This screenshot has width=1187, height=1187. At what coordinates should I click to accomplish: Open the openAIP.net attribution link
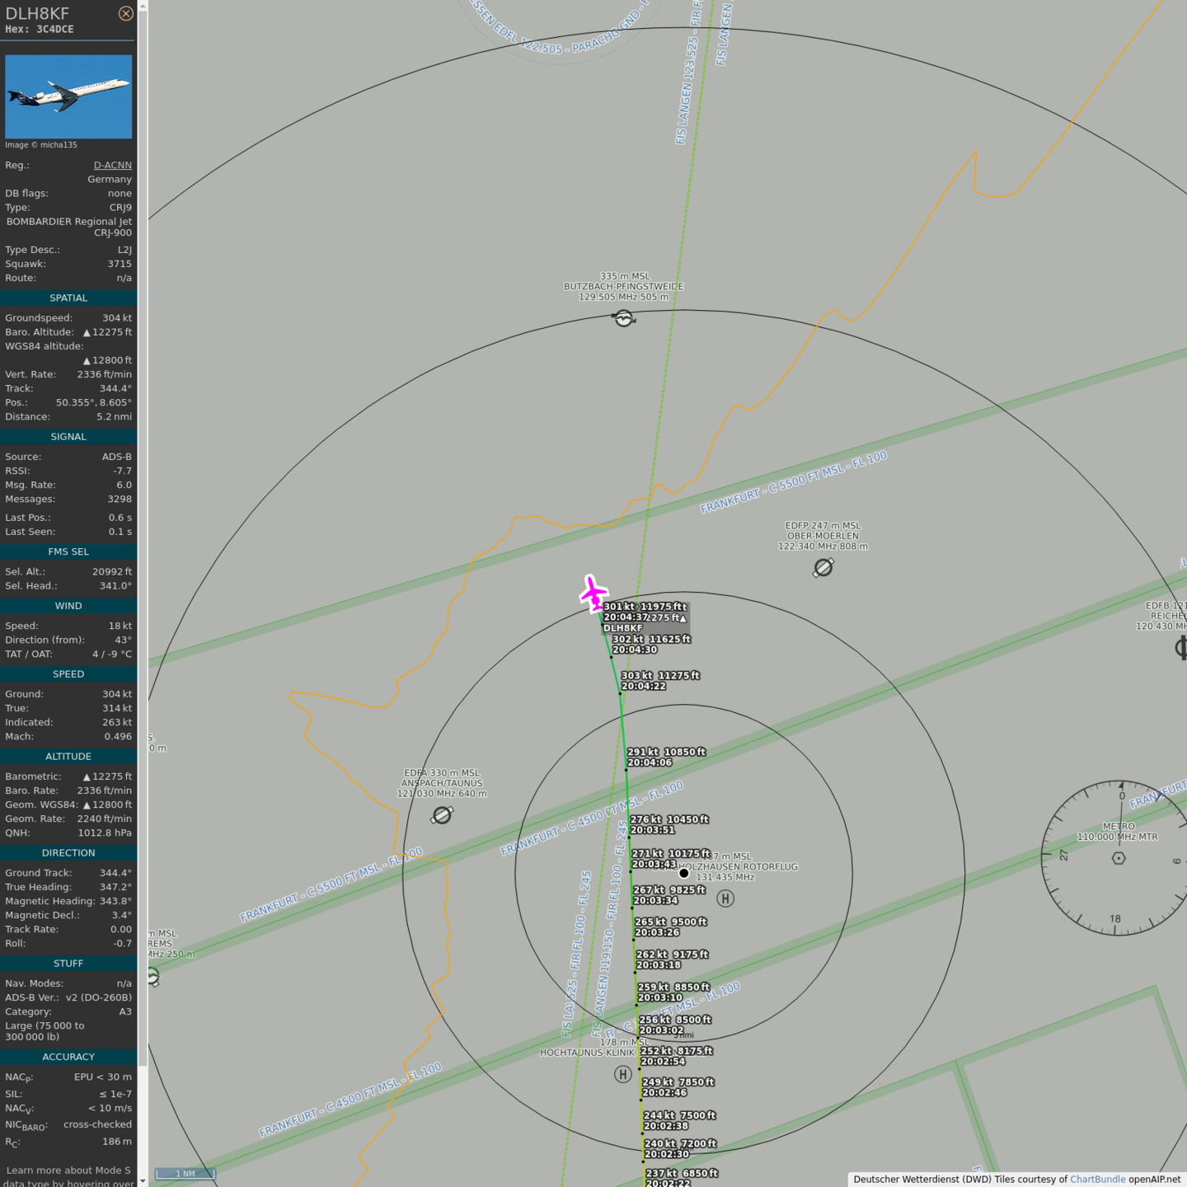point(1154,1180)
